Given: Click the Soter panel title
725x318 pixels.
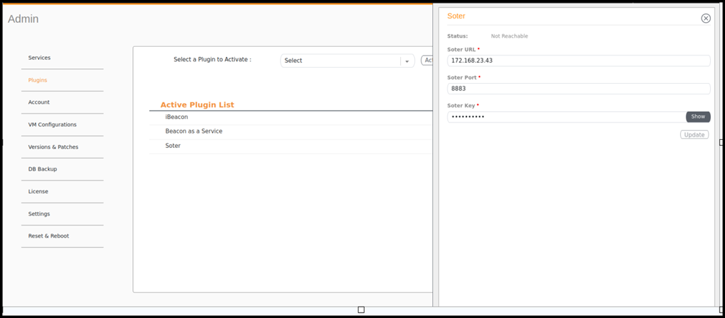Looking at the screenshot, I should [x=456, y=16].
